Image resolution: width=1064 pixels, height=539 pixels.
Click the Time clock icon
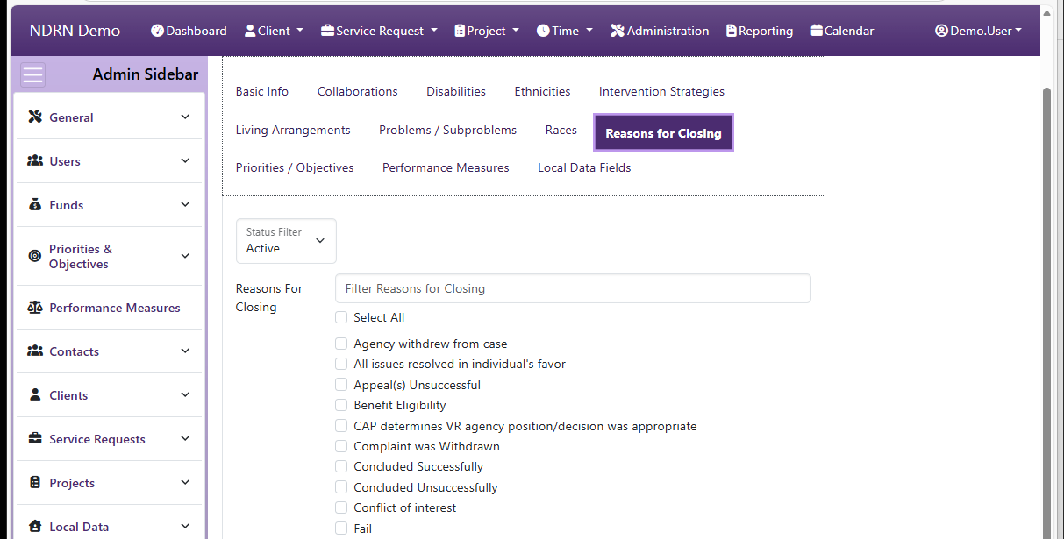[543, 31]
